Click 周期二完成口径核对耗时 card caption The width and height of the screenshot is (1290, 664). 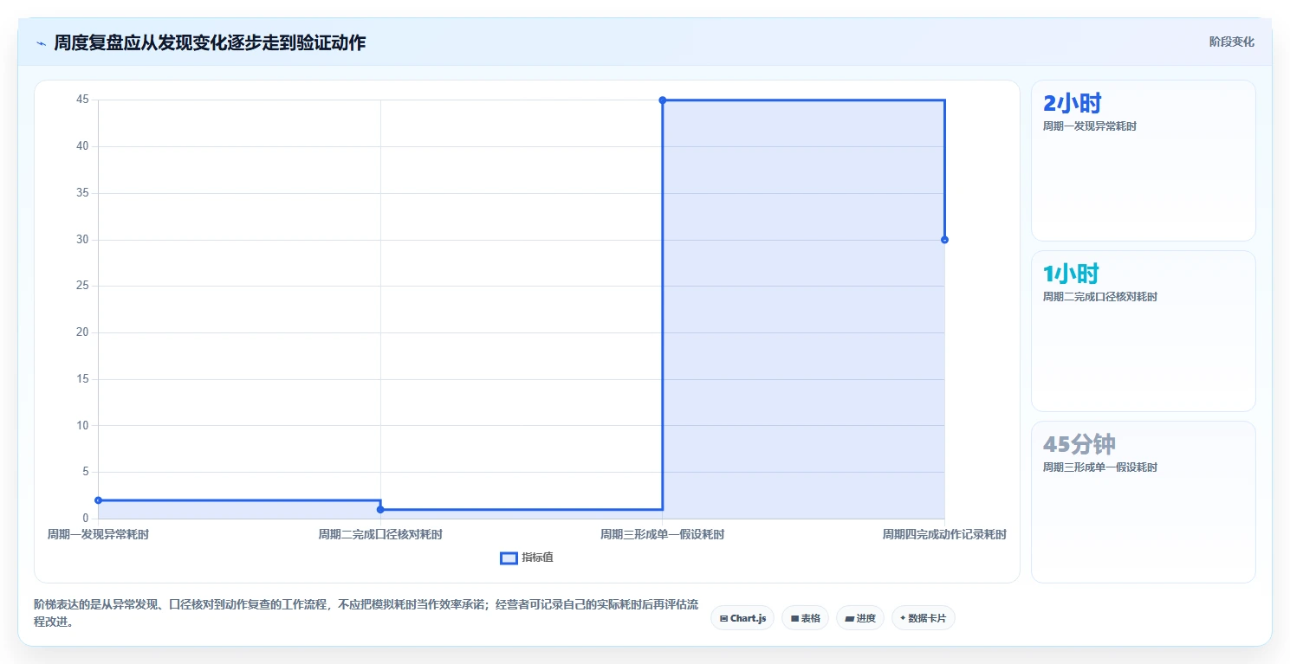pos(1099,297)
